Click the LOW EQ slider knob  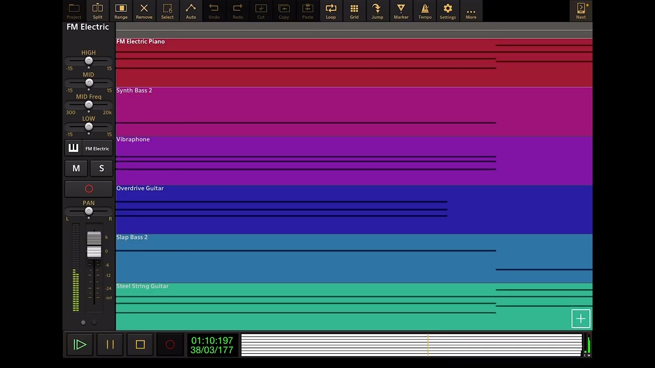pyautogui.click(x=89, y=127)
